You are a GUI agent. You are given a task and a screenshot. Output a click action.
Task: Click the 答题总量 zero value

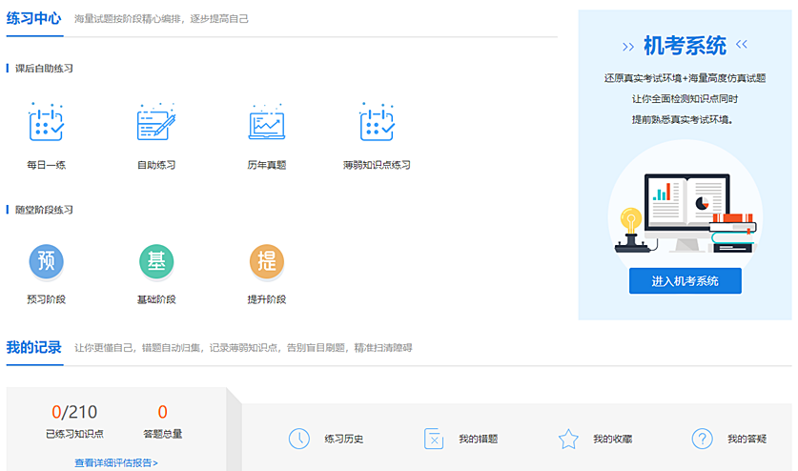tap(162, 412)
